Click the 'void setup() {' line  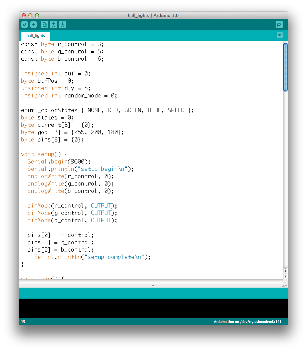click(44, 154)
